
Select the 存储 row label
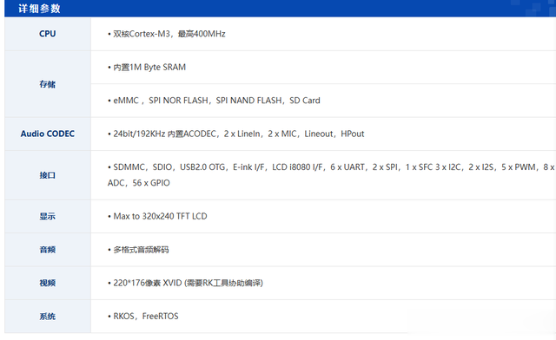pos(48,84)
